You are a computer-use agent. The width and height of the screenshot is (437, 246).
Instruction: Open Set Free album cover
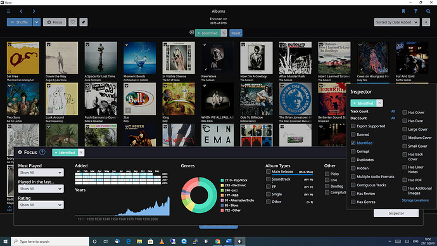pos(23,58)
